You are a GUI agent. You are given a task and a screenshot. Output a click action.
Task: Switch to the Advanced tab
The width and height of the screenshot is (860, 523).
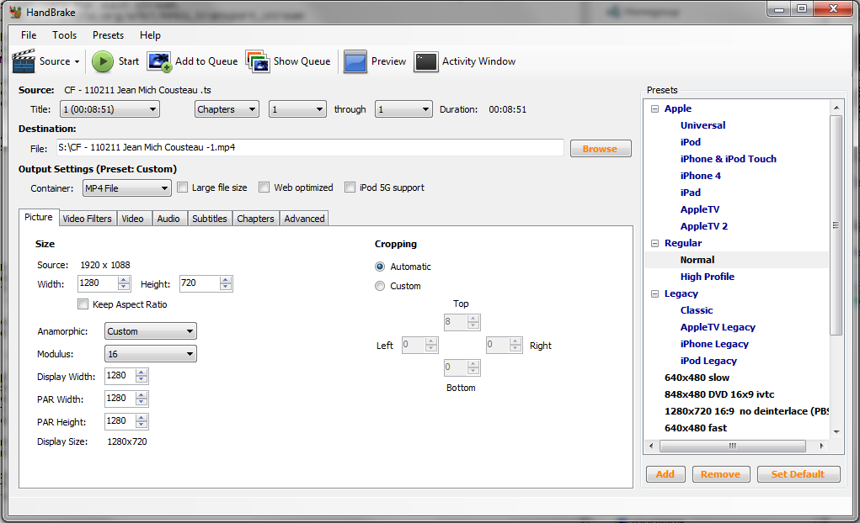304,219
